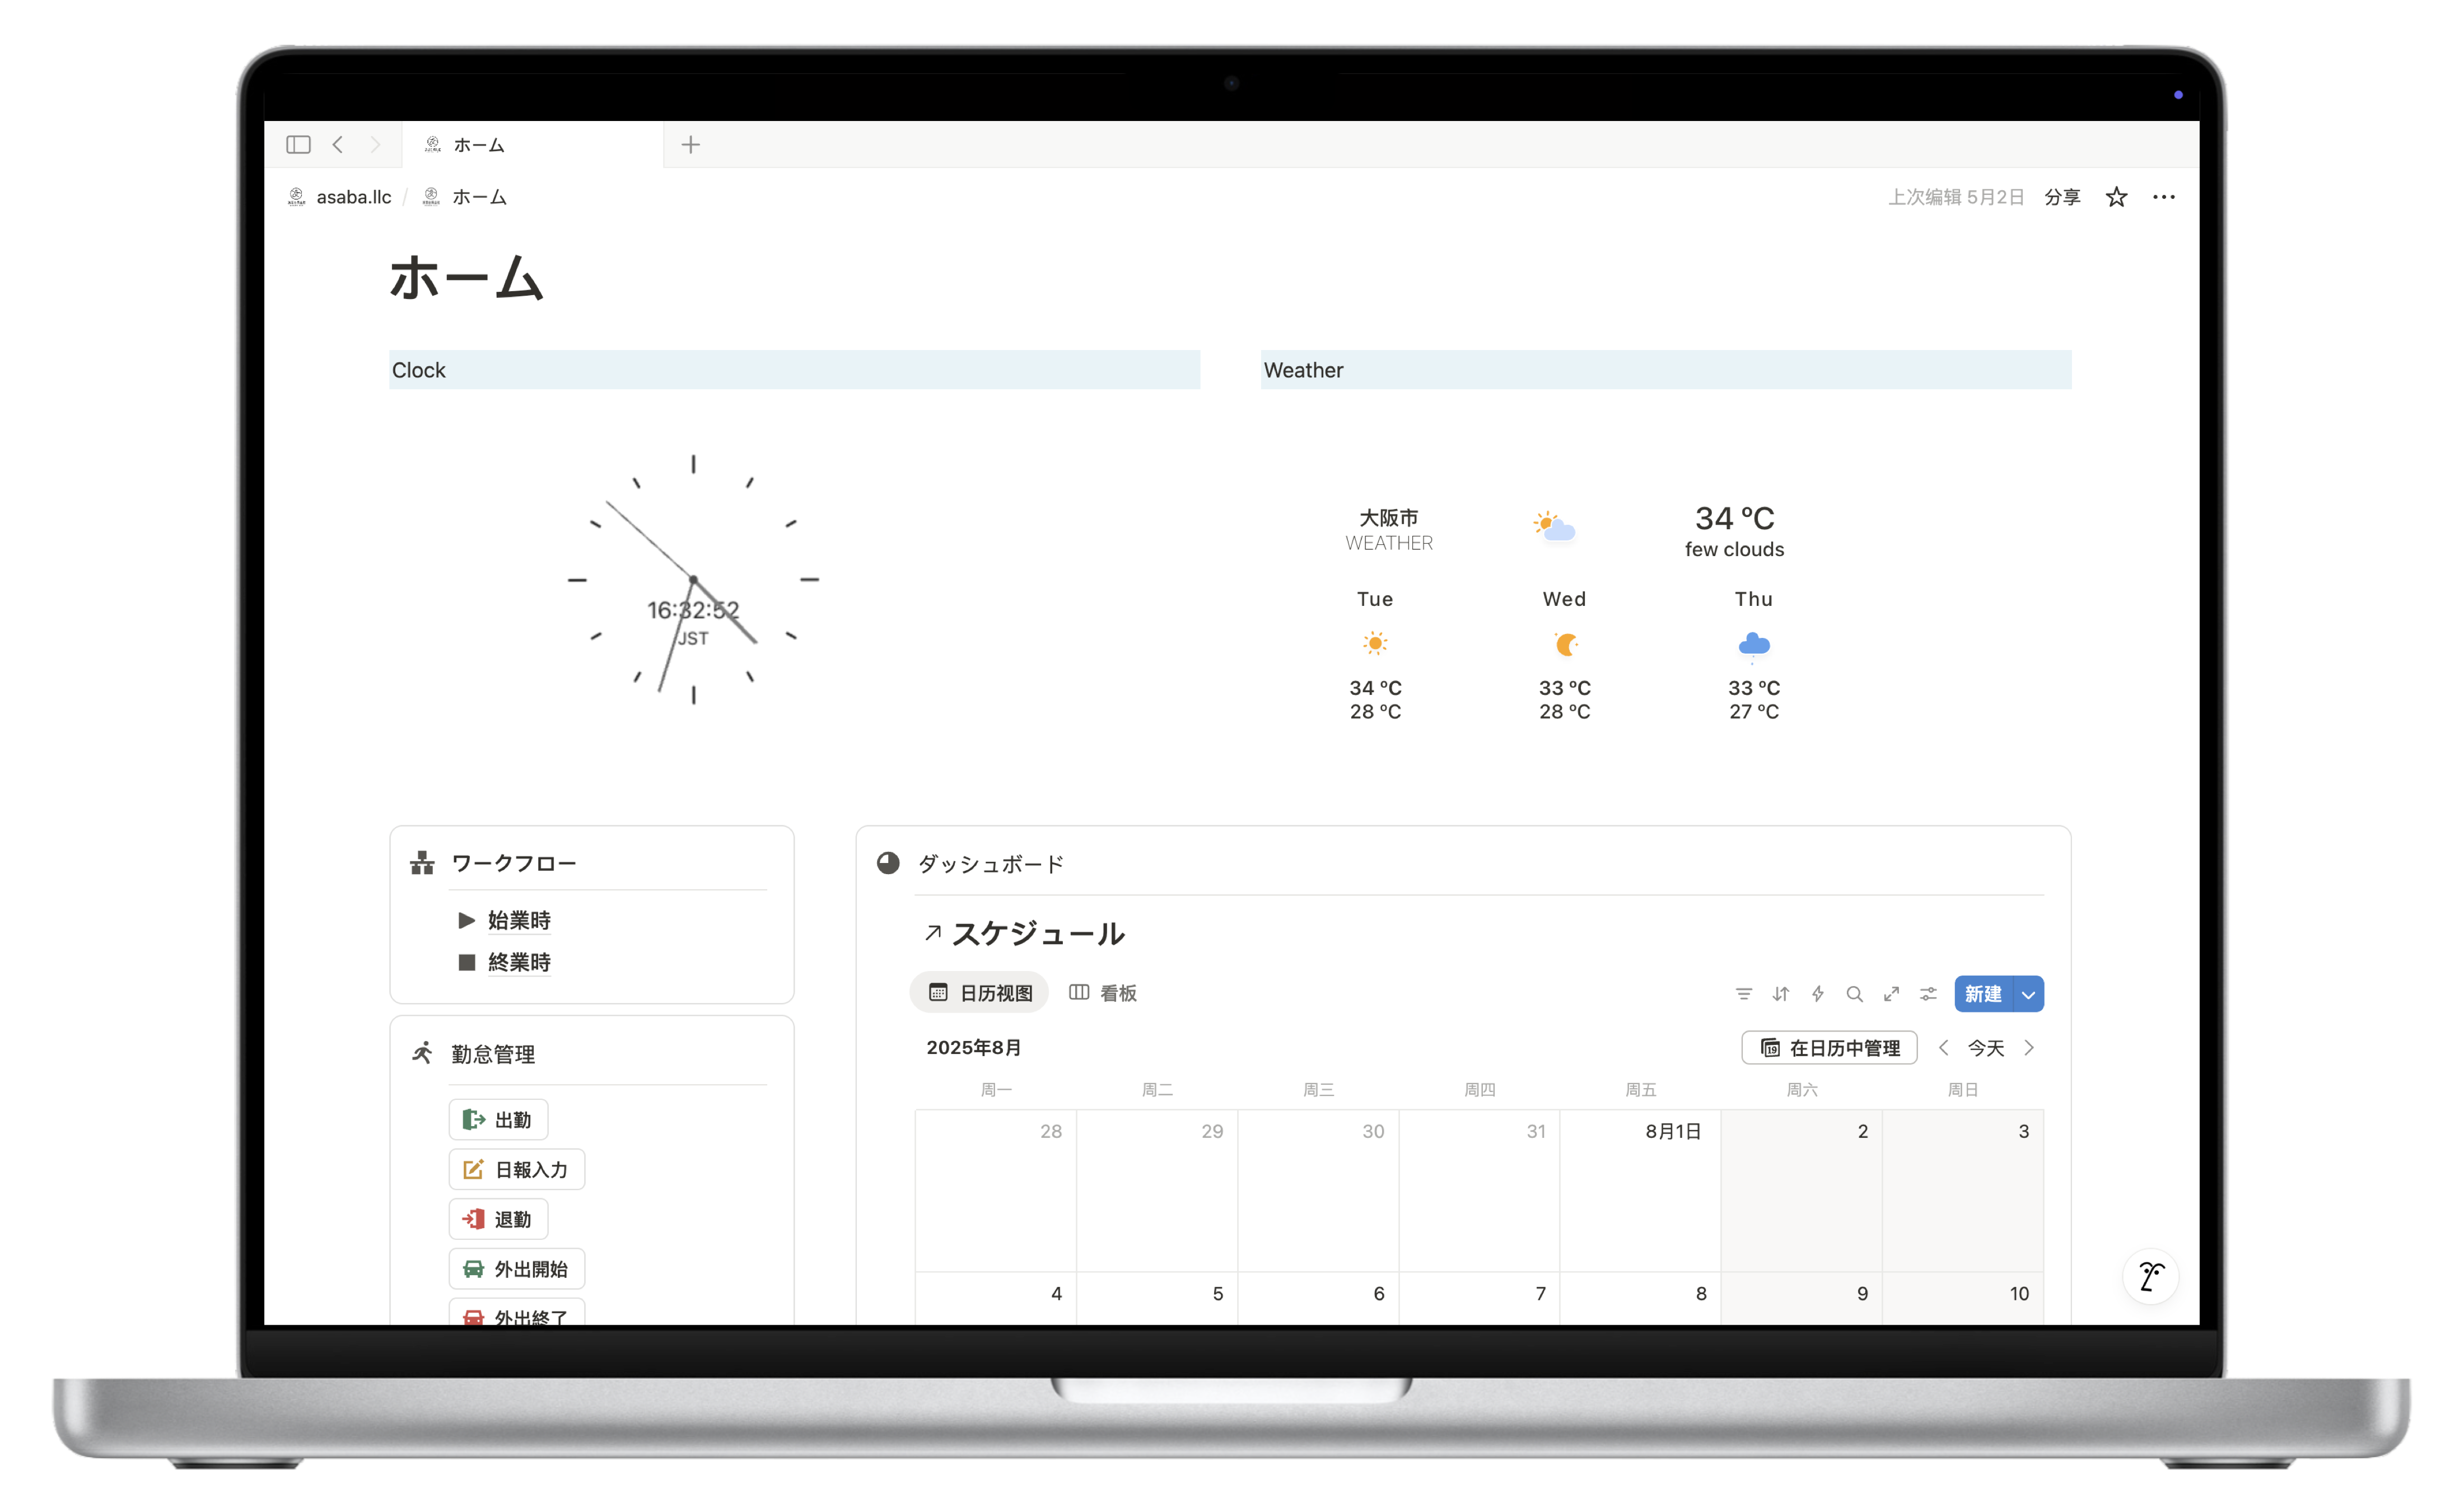Click the analog clock widget
Viewport: 2464px width, 1512px height.
coord(693,580)
